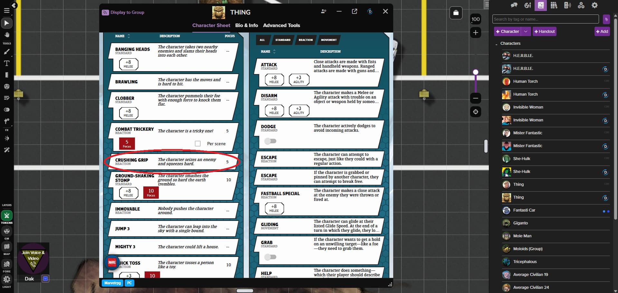Switch to the Light layer
The image size is (618, 293).
point(6,279)
